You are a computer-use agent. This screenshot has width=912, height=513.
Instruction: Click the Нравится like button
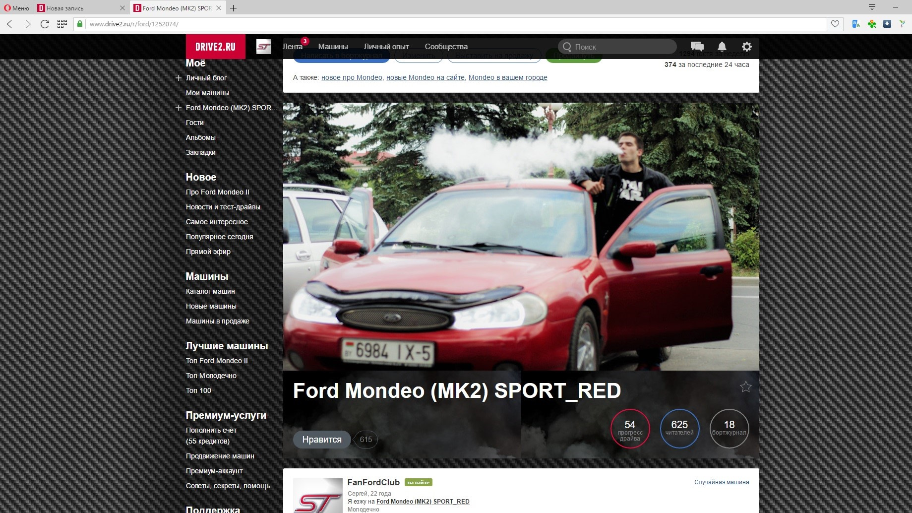[x=322, y=440]
